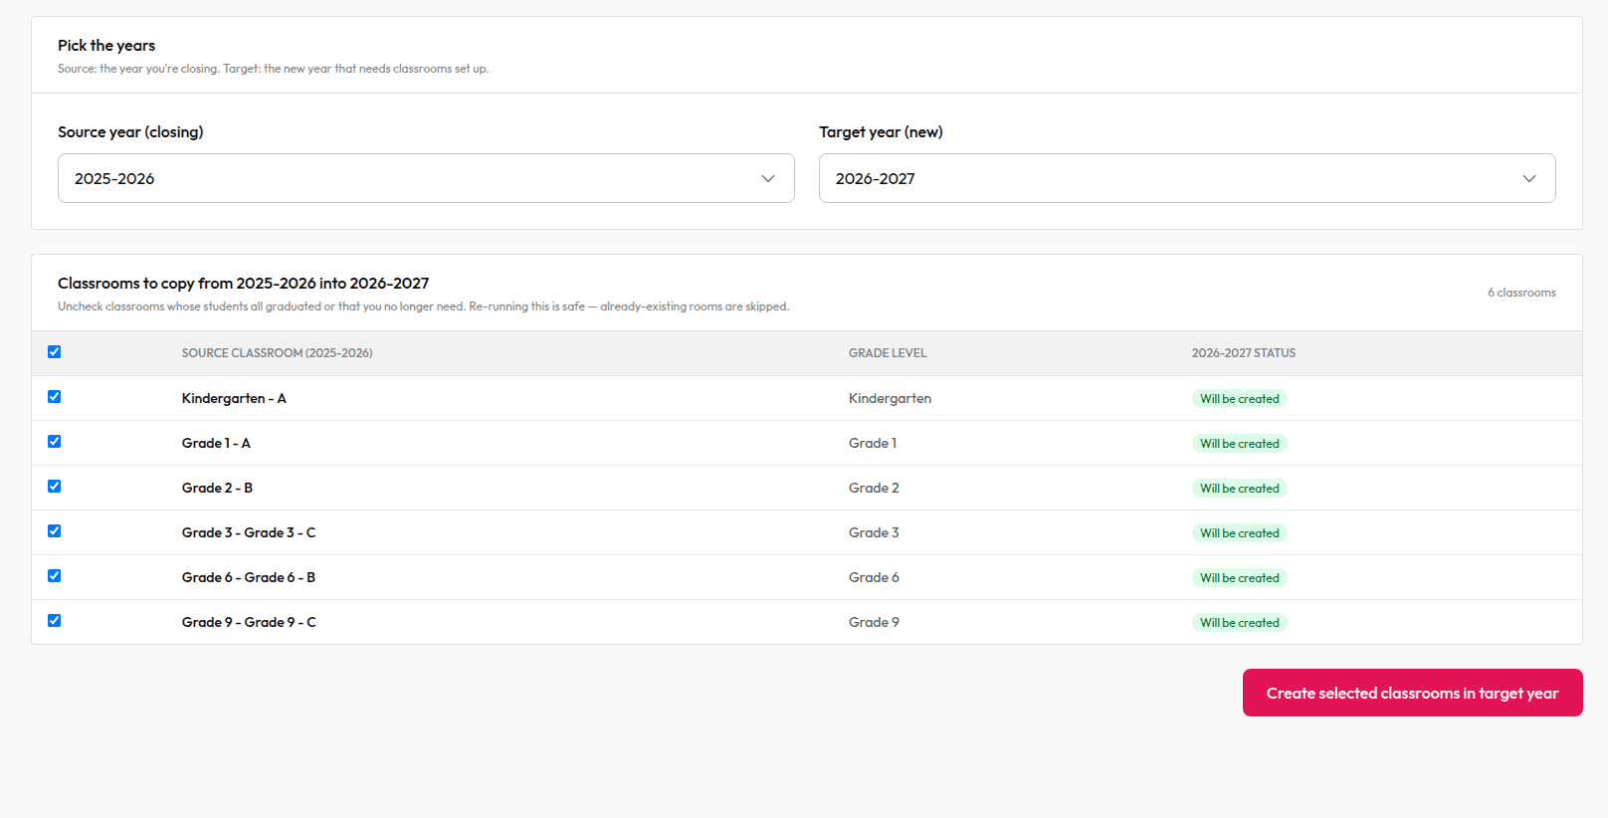1608x818 pixels.
Task: Uncheck the Grade 3 - Grade 3 - C checkbox
Action: (55, 531)
